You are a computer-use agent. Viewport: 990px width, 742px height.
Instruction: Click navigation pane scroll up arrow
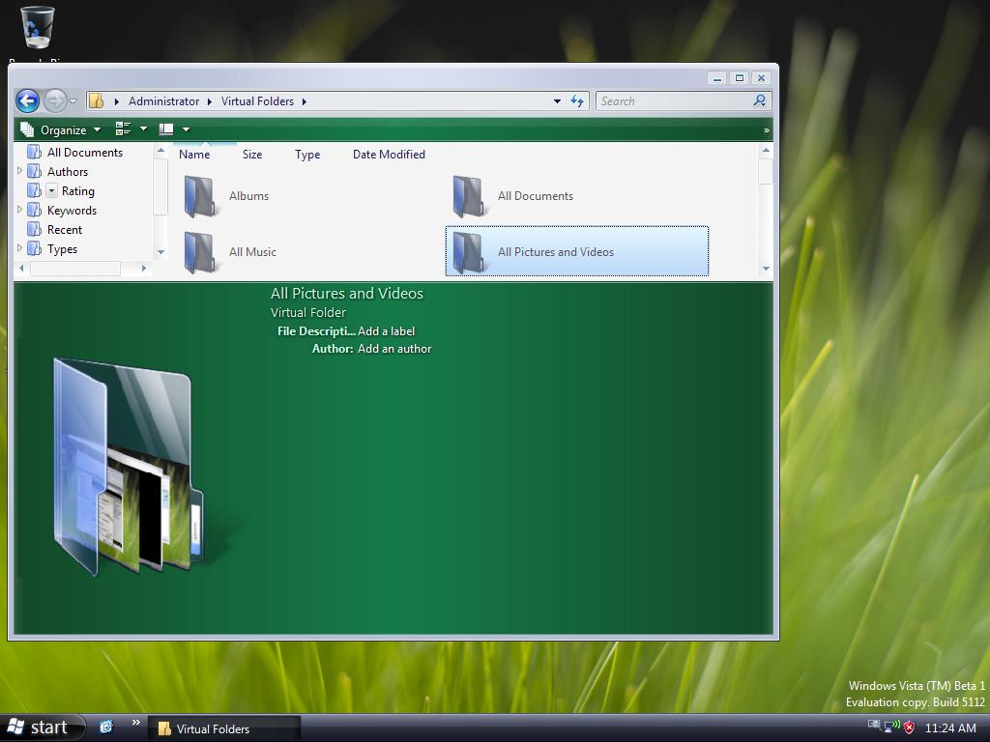click(160, 151)
